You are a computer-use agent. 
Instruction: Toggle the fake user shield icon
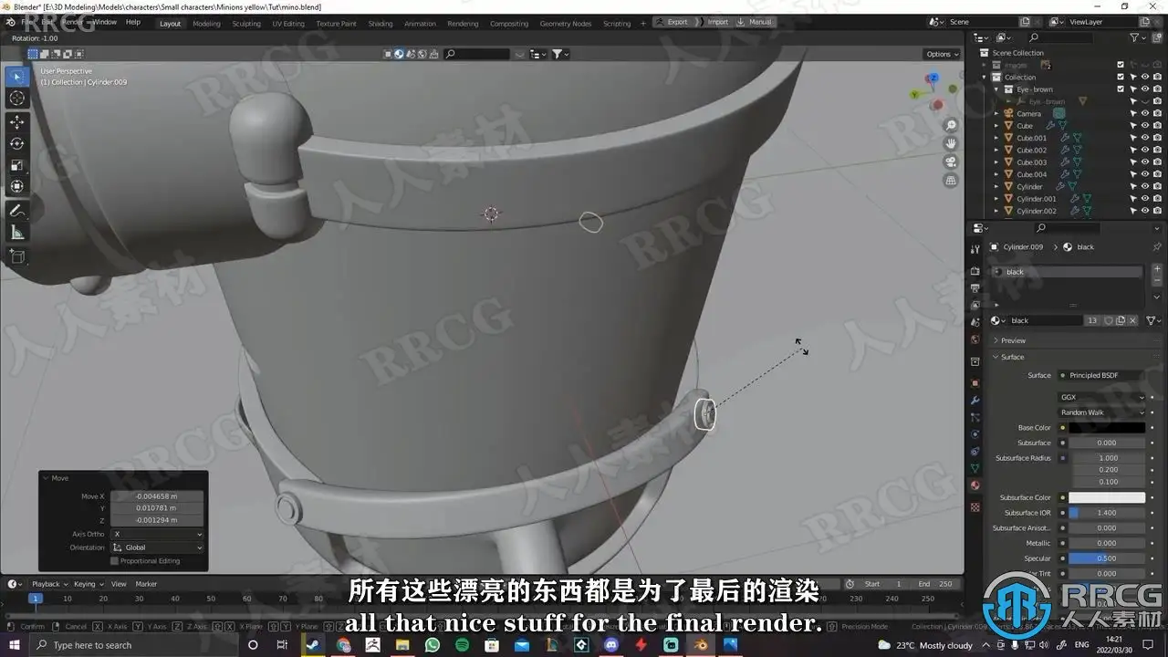1108,320
